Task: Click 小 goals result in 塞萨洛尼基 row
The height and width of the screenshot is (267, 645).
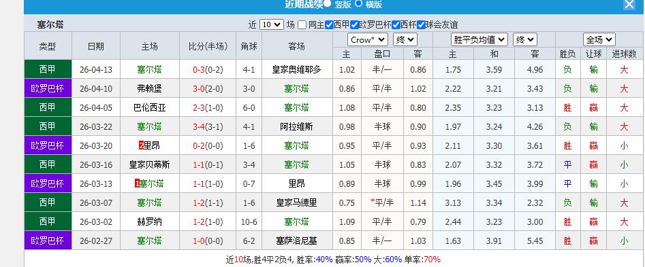Action: (624, 241)
